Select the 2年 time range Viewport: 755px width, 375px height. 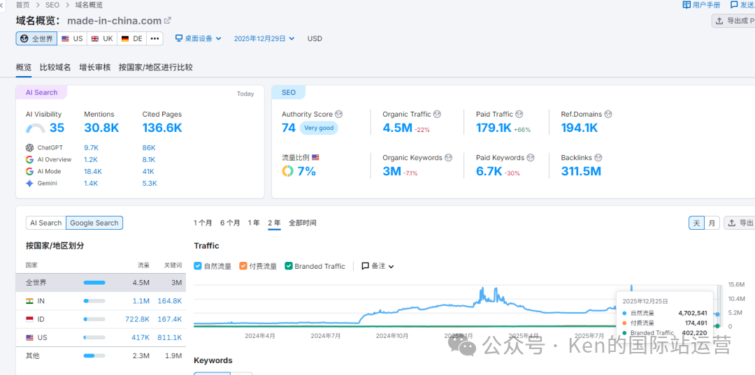(275, 223)
